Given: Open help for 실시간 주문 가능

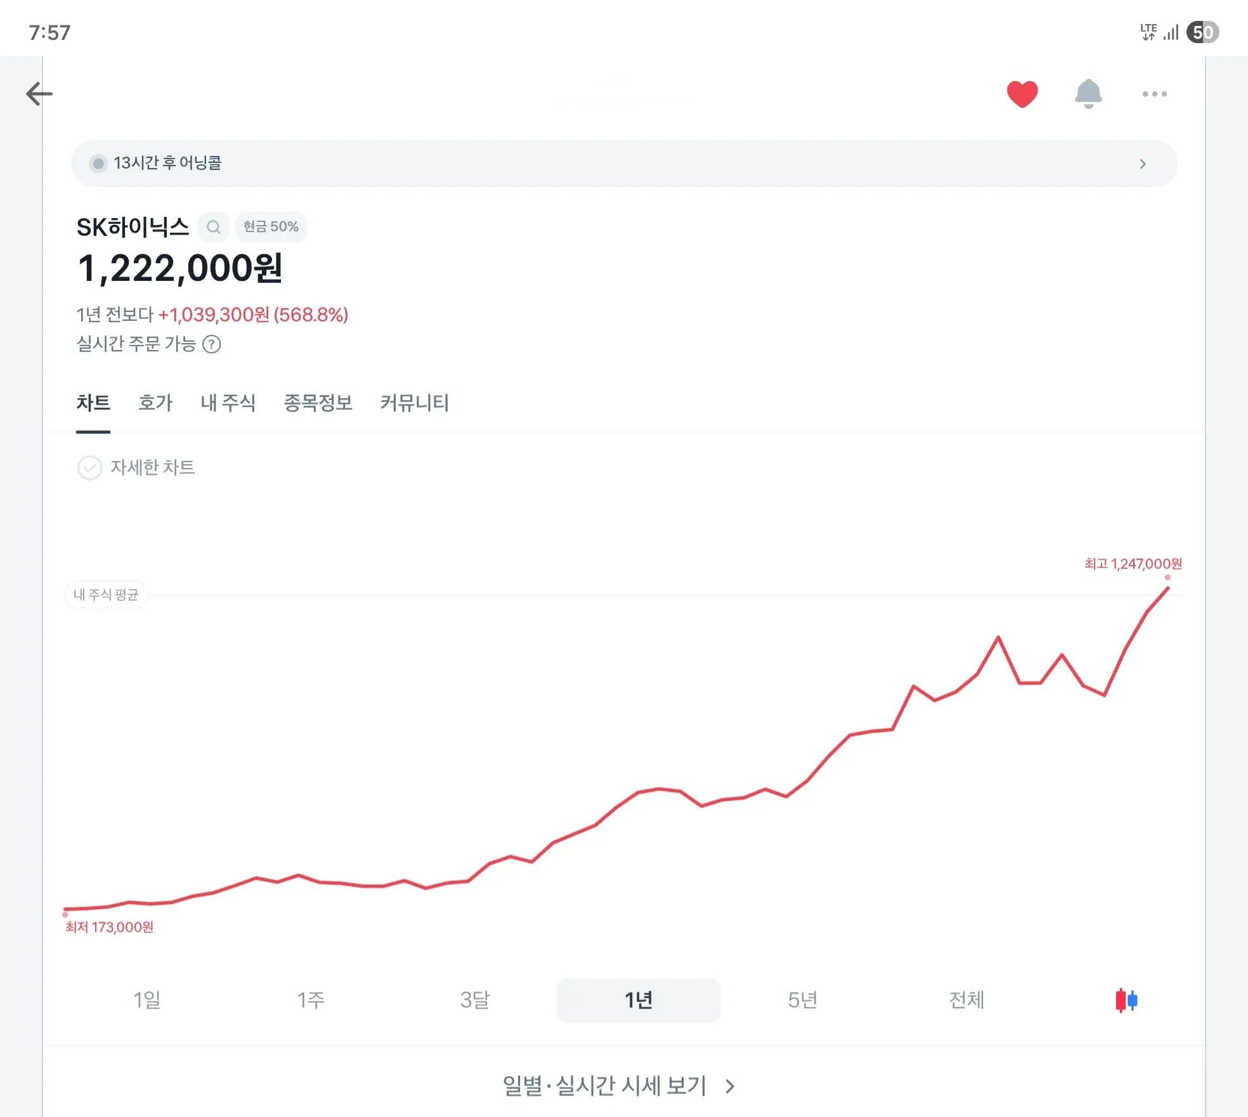Looking at the screenshot, I should (213, 345).
